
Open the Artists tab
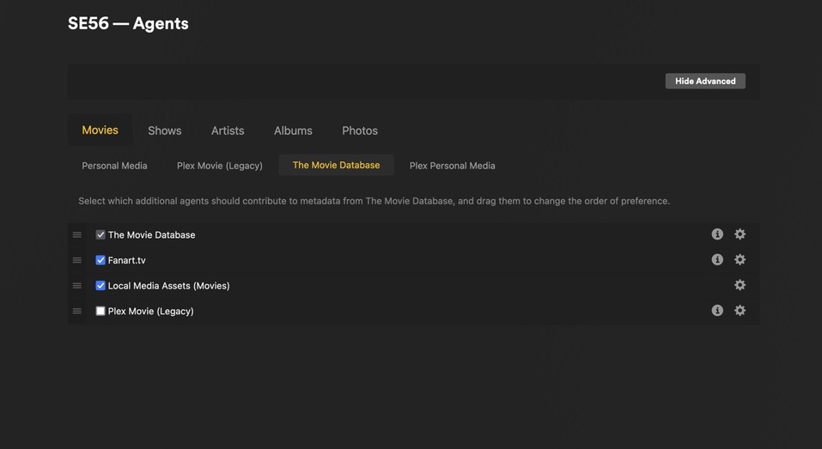228,130
